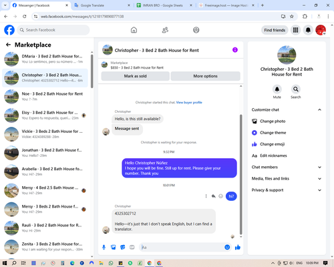Open the account profile picture menu
This screenshot has height=267, width=334.
click(x=321, y=30)
